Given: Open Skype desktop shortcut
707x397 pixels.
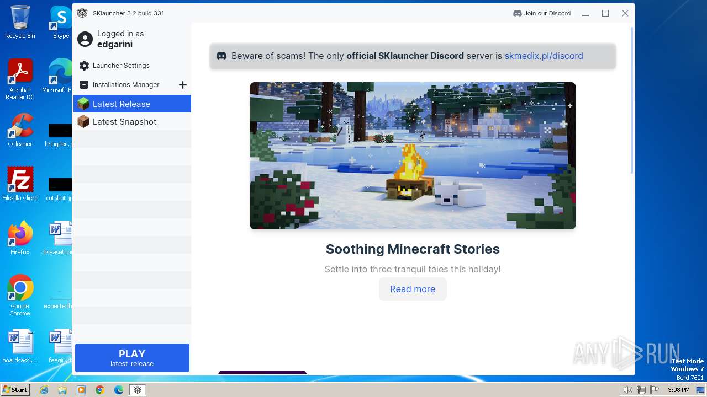Looking at the screenshot, I should (x=61, y=22).
